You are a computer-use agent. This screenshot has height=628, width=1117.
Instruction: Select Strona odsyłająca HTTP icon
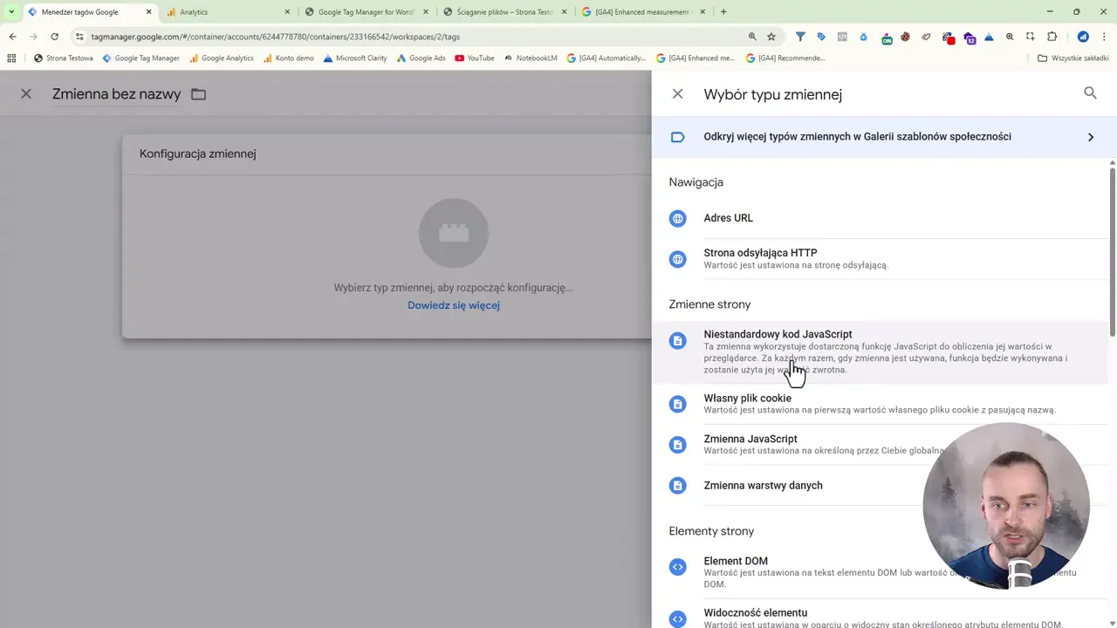tap(678, 259)
